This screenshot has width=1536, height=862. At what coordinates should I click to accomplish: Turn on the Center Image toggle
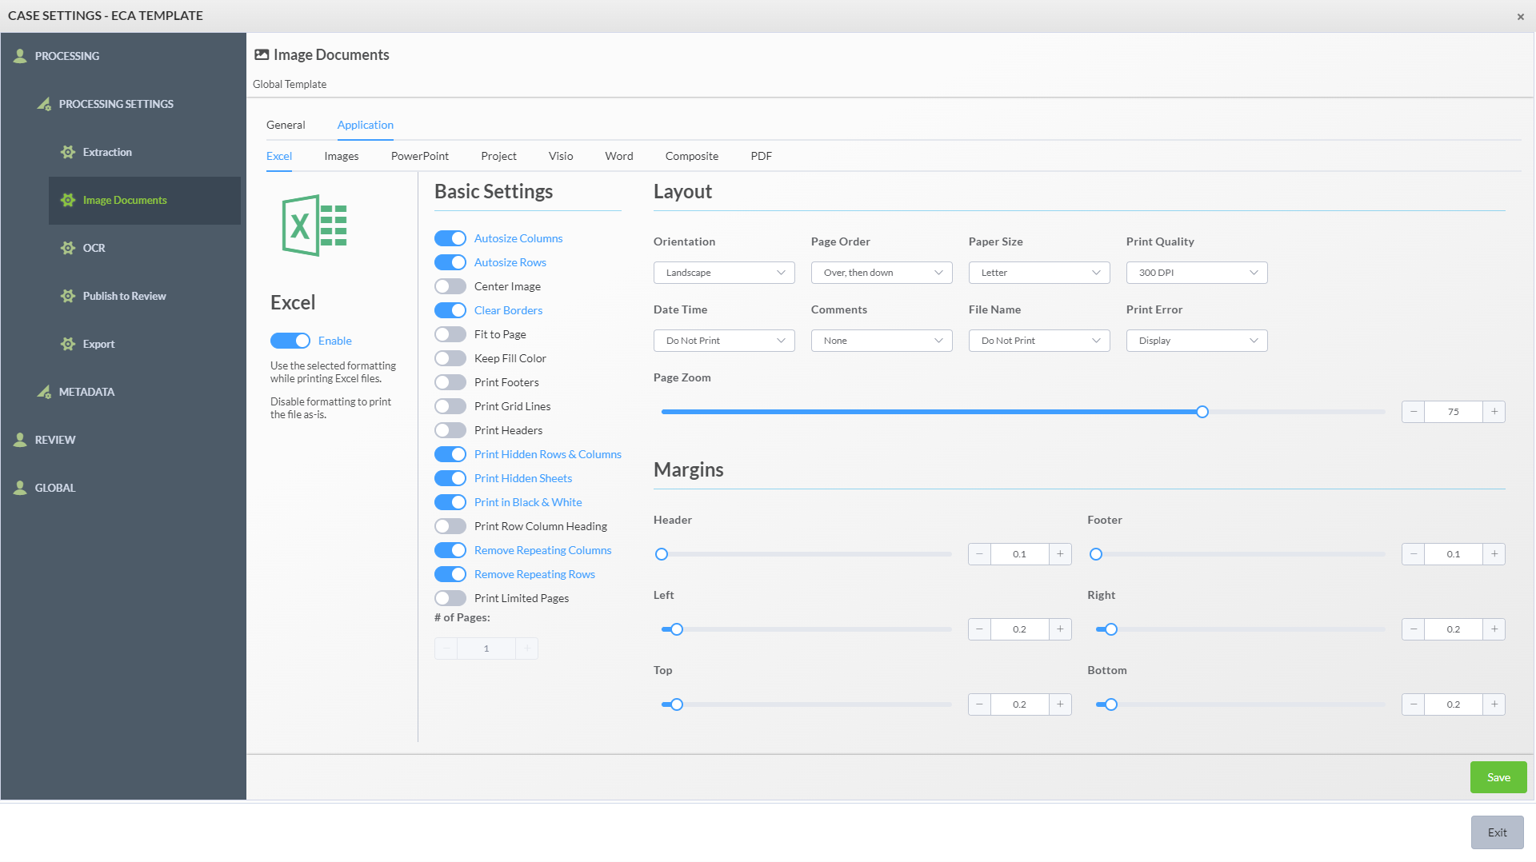tap(450, 286)
